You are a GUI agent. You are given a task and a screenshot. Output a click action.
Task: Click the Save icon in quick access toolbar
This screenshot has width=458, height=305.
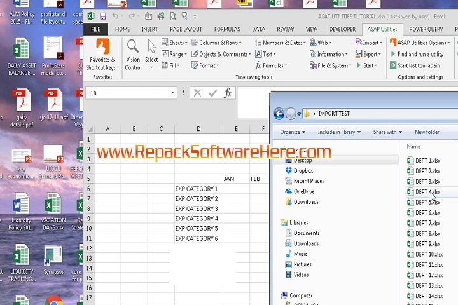click(103, 16)
